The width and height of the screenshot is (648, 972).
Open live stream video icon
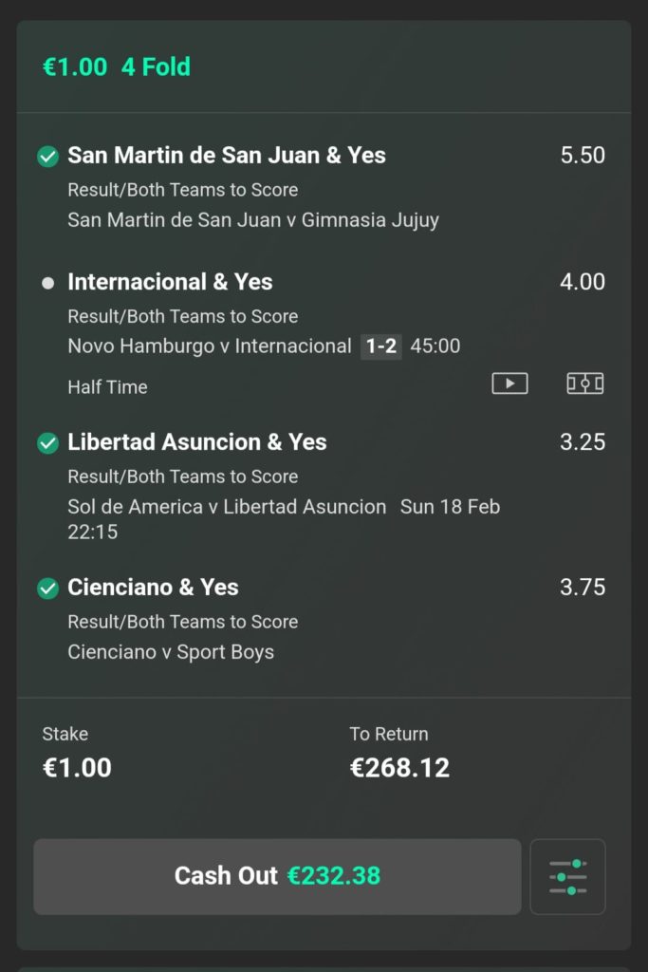click(509, 383)
